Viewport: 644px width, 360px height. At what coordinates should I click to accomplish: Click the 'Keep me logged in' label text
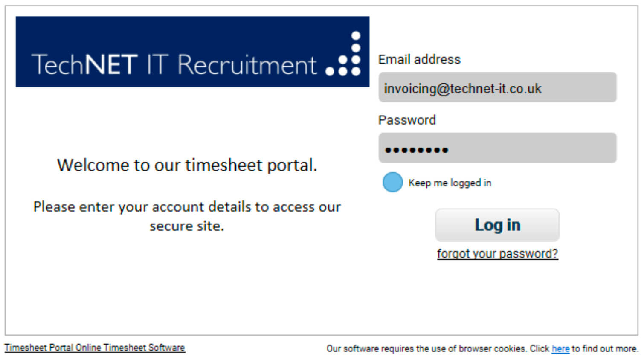pos(450,183)
